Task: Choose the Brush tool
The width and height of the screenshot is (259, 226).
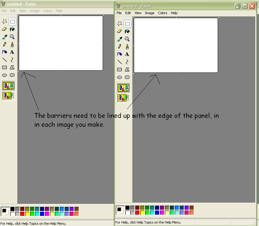Action: point(127,46)
